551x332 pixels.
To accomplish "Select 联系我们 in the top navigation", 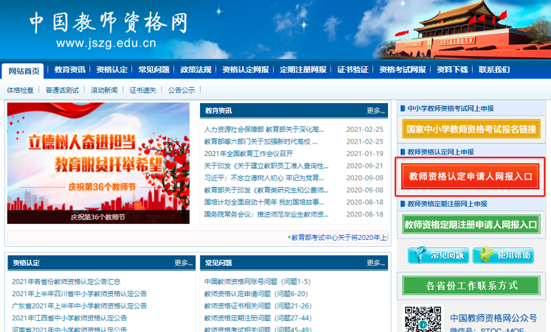I will coord(494,70).
